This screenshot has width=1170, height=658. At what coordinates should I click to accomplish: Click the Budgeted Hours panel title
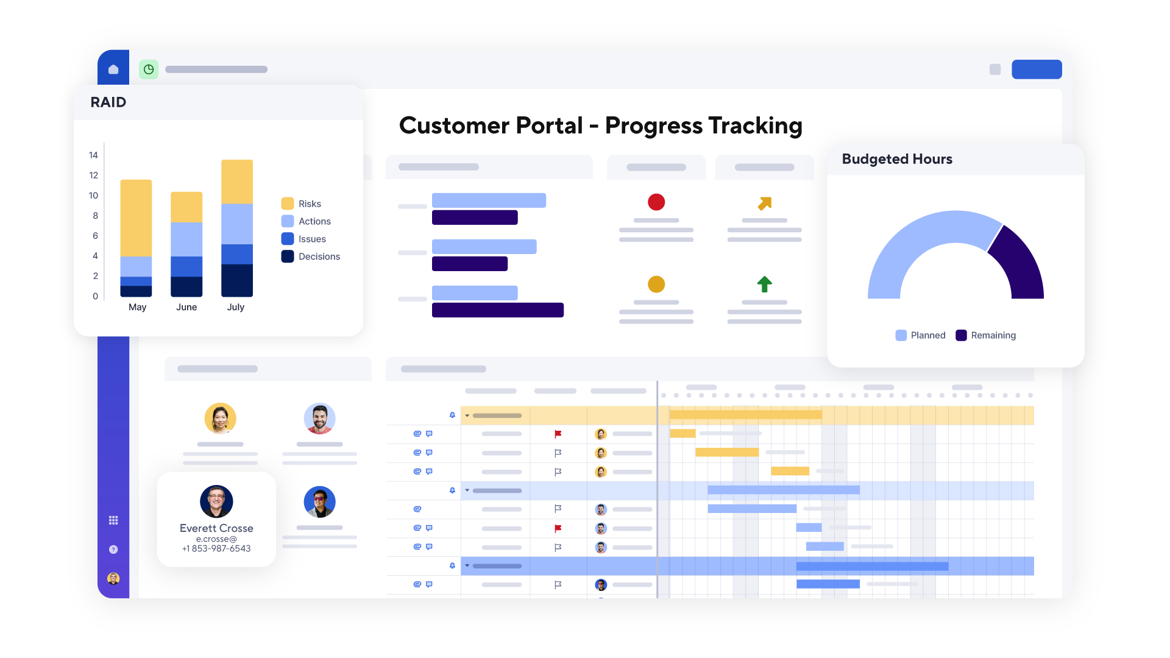click(897, 159)
